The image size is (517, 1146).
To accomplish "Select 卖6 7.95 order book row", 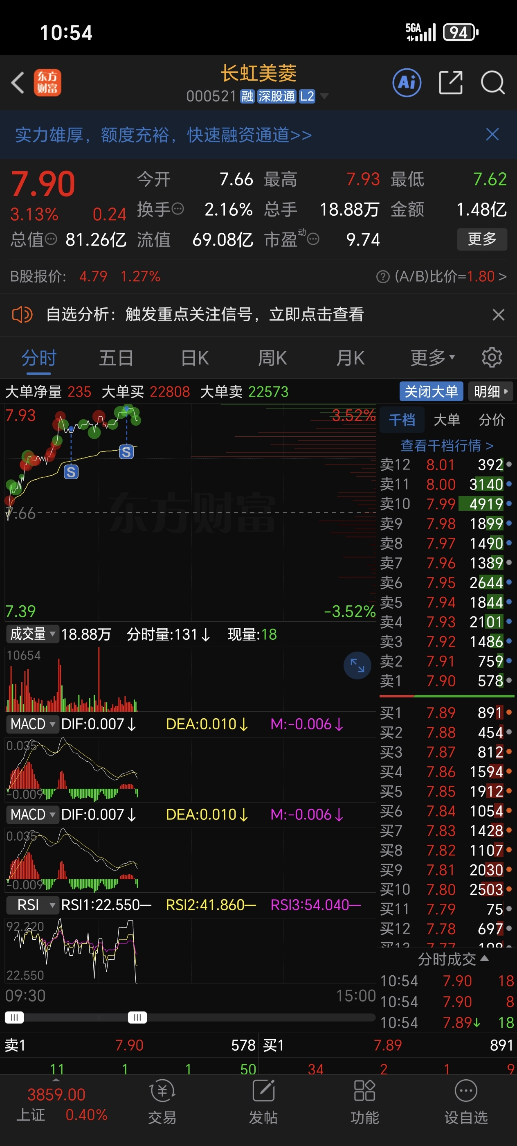I will (446, 582).
